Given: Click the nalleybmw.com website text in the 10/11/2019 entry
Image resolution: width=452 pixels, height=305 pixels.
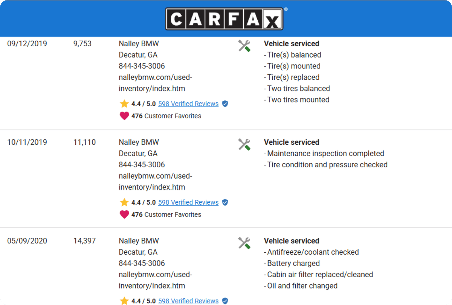Looking at the screenshot, I should 155,182.
